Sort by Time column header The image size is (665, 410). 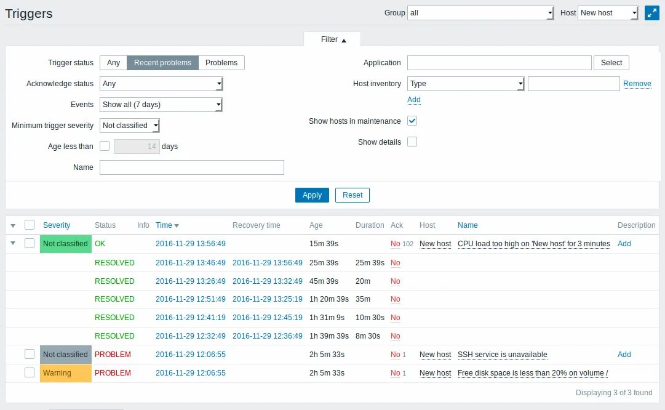coord(167,225)
